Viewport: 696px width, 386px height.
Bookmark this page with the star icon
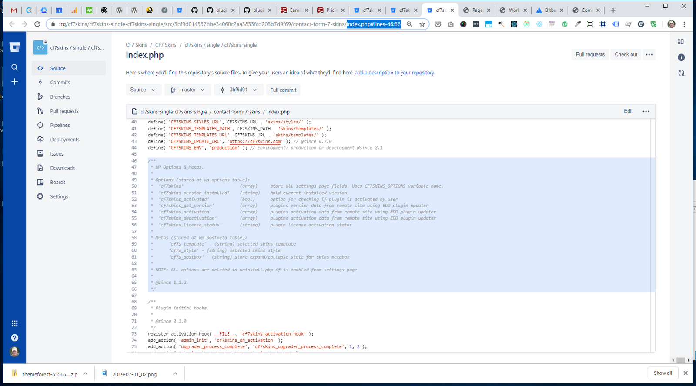point(422,24)
